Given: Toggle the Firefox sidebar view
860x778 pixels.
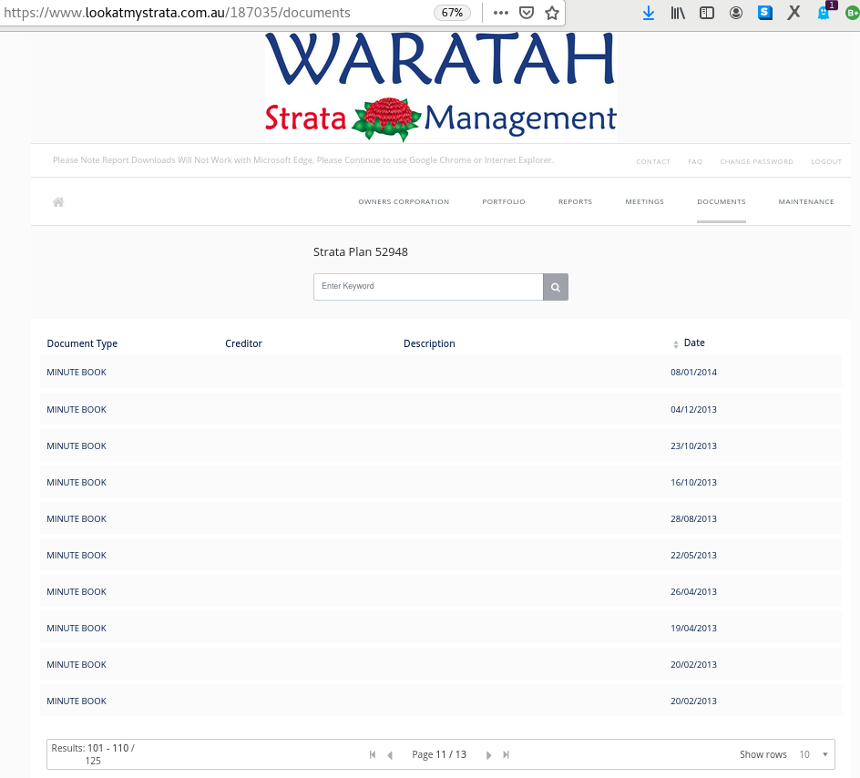Looking at the screenshot, I should point(707,13).
